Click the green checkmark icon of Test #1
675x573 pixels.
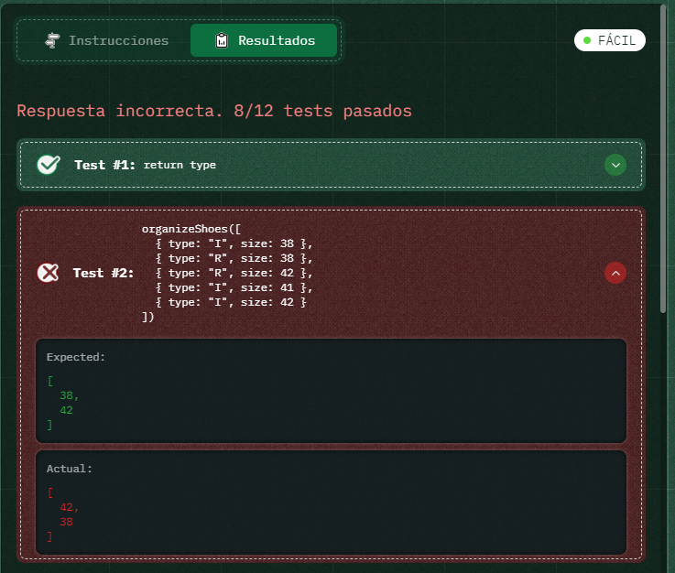click(49, 165)
